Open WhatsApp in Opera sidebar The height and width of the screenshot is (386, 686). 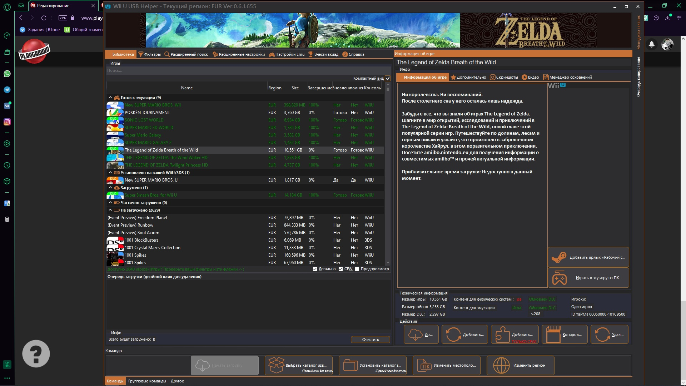[7, 74]
